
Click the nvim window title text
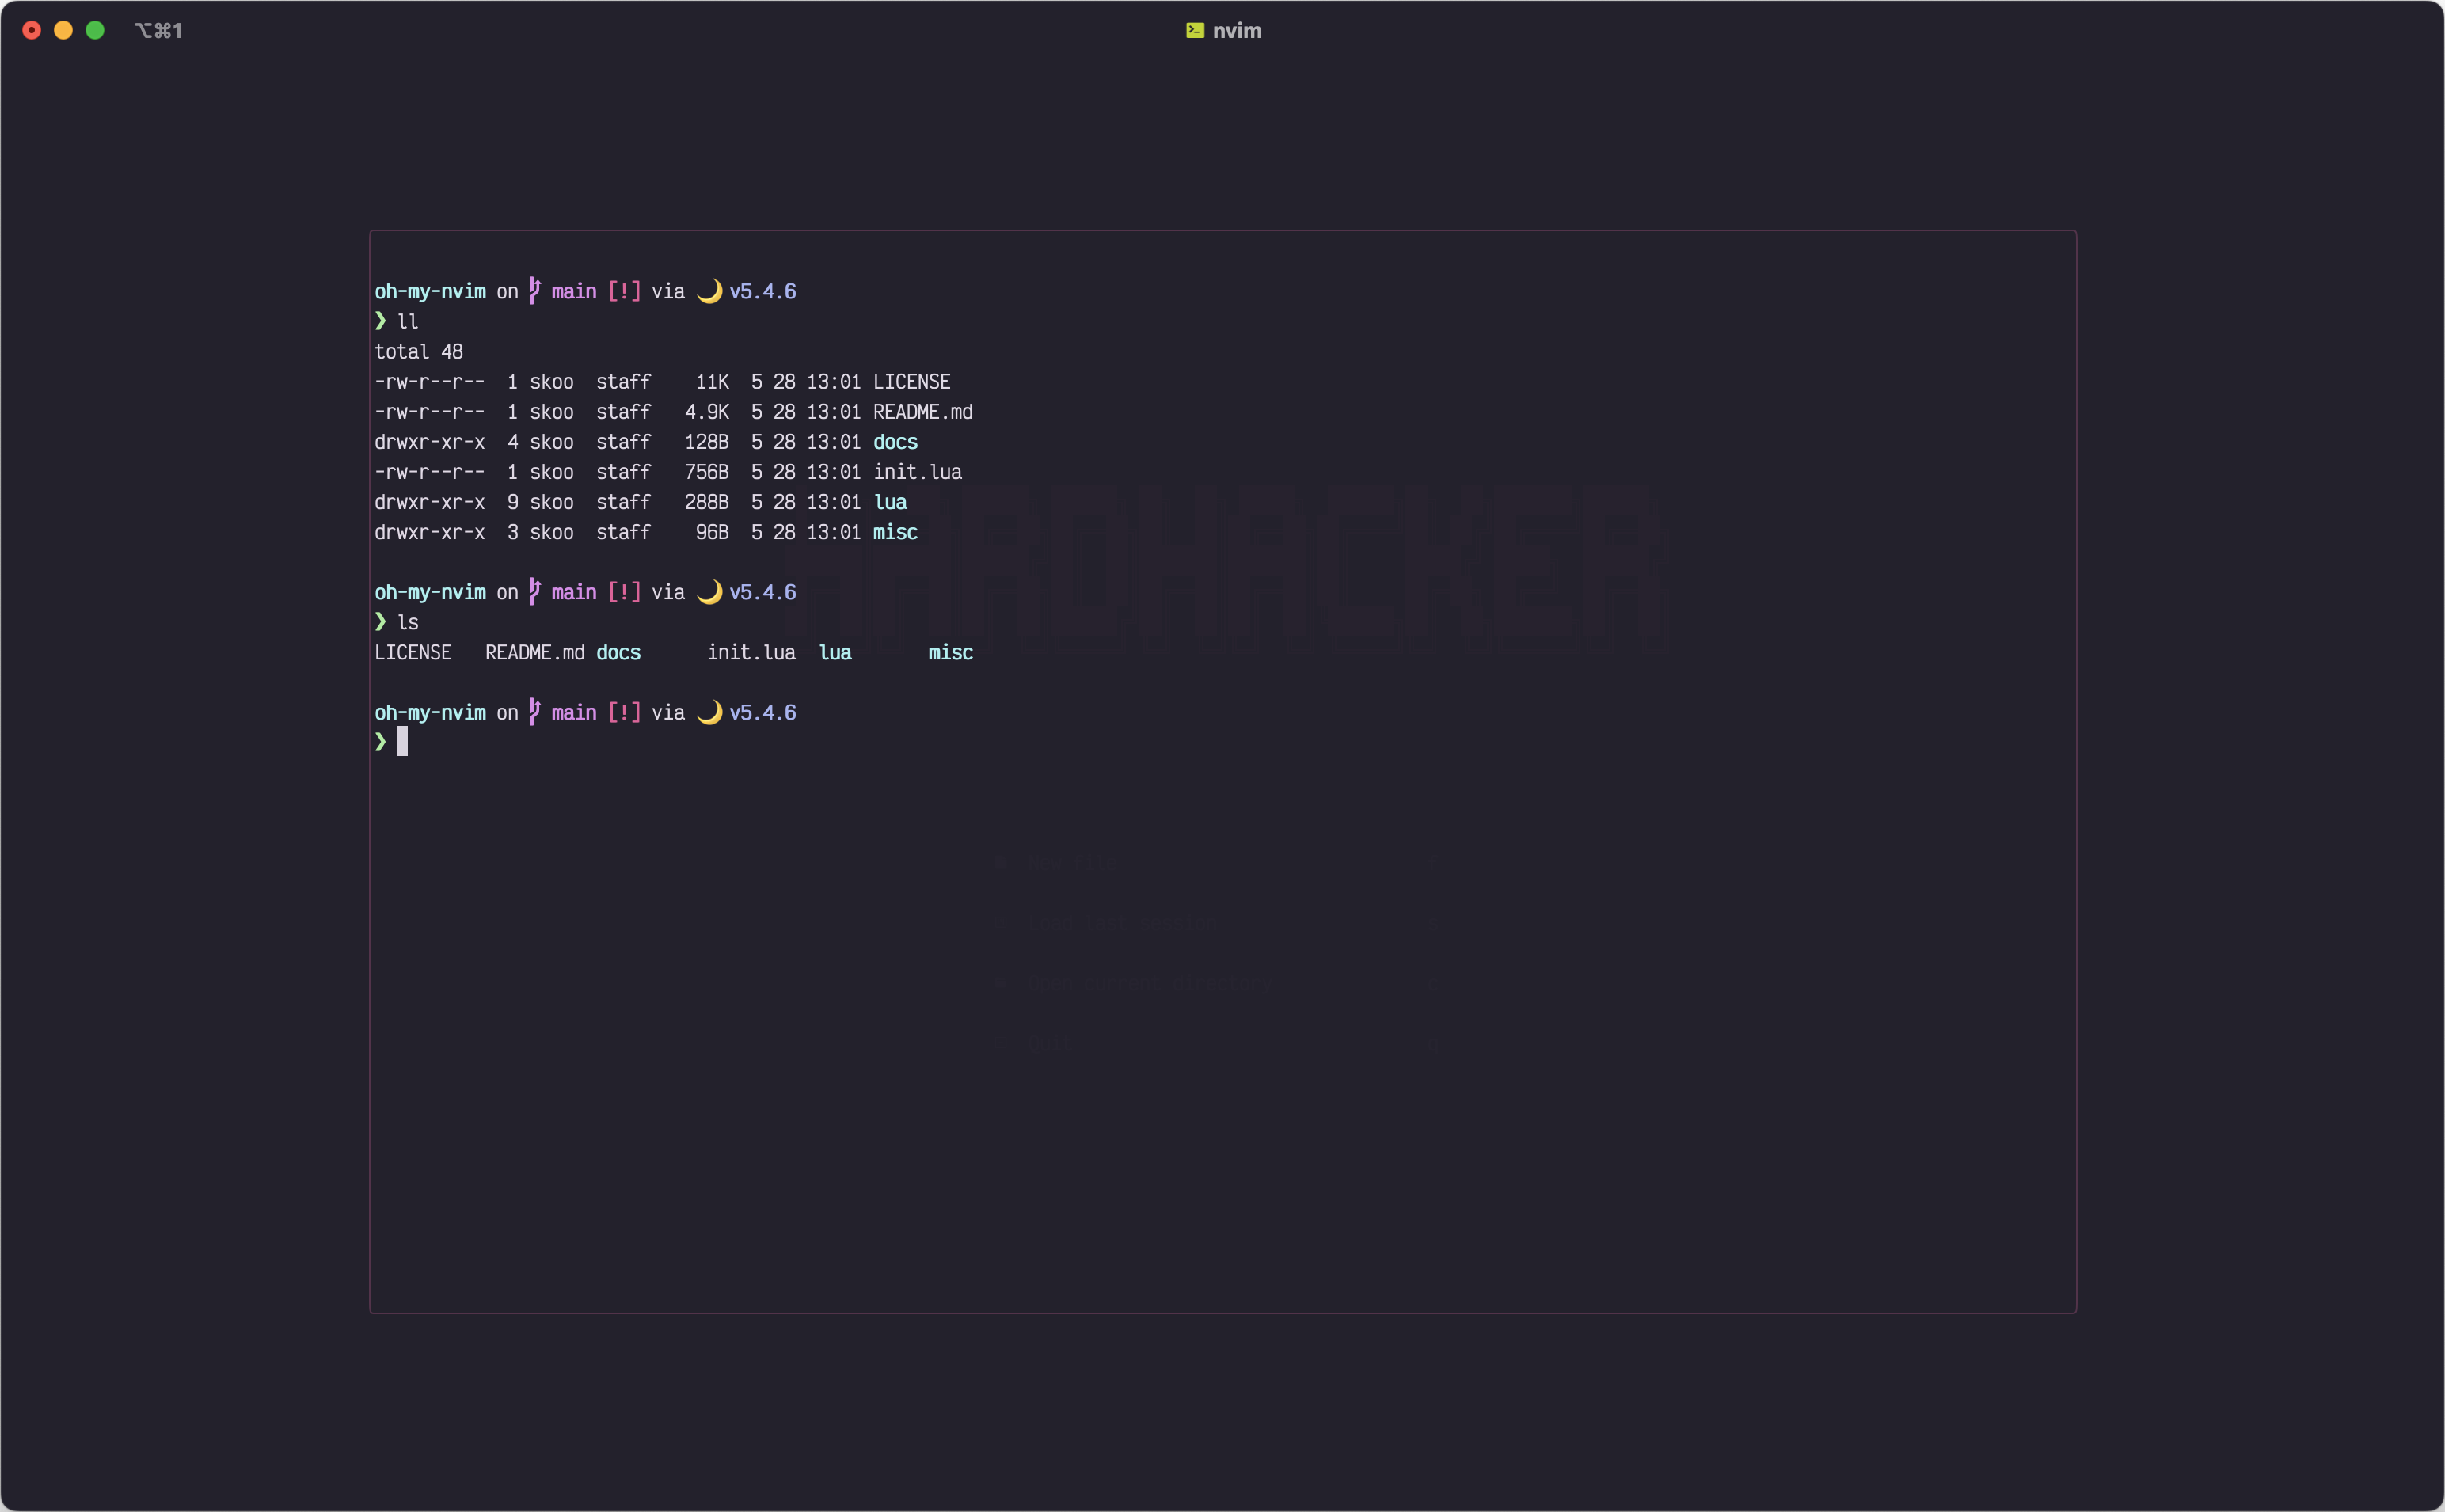point(1237,31)
